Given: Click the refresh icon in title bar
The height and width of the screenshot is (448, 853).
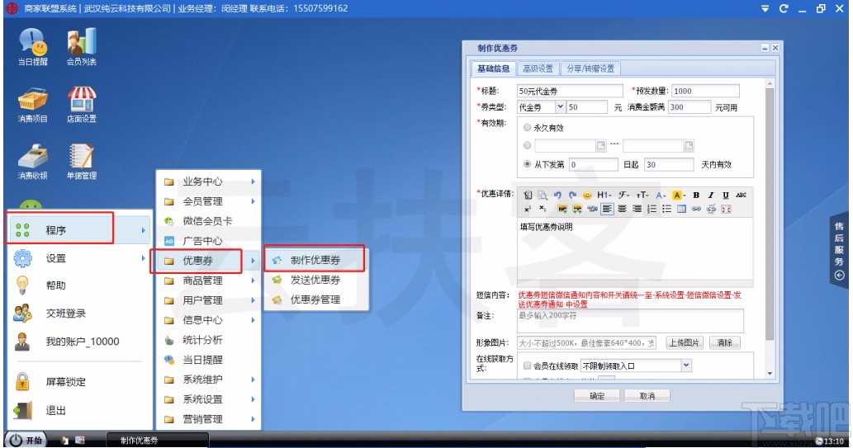Looking at the screenshot, I should point(784,9).
